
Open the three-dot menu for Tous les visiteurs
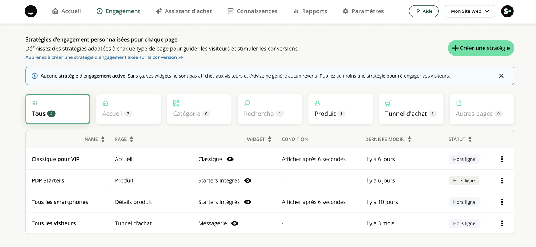[x=502, y=223]
